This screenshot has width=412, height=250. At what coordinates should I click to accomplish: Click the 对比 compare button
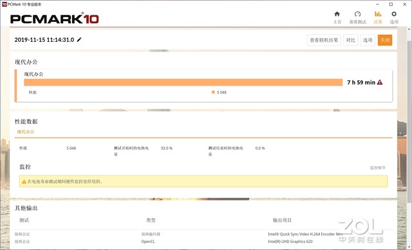coord(350,40)
